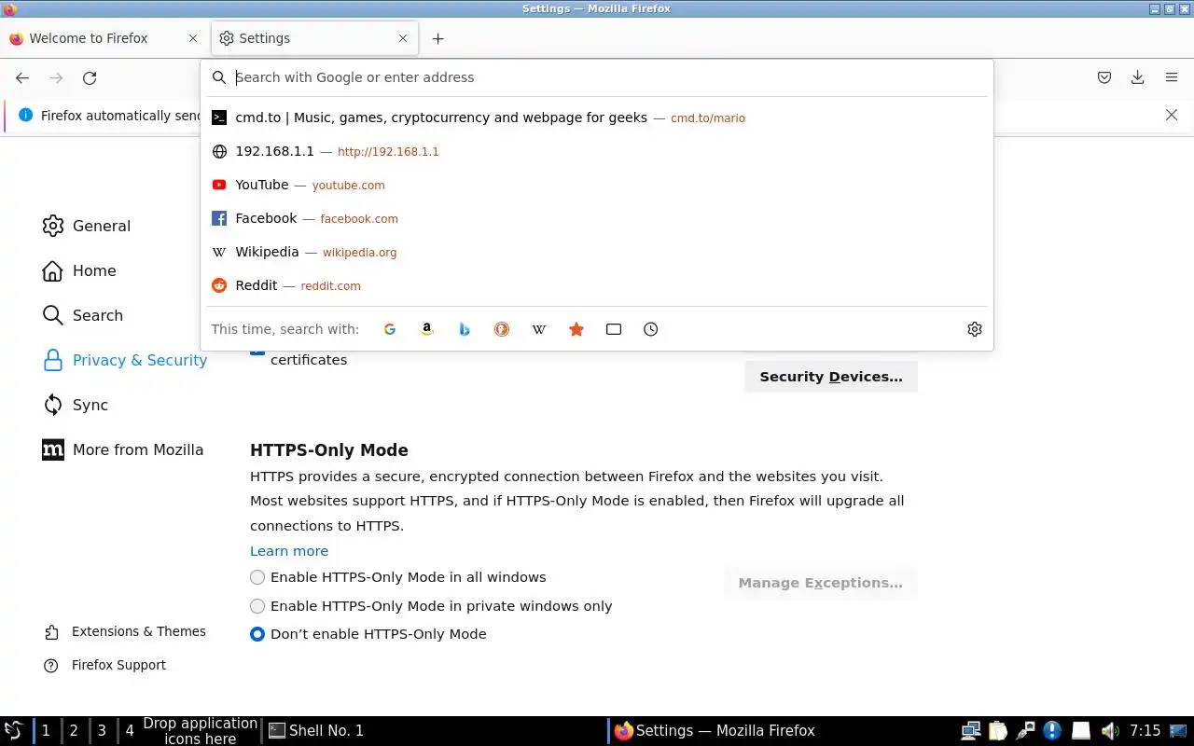Viewport: 1194px width, 746px height.
Task: Focus the address bar search field
Action: 597,77
